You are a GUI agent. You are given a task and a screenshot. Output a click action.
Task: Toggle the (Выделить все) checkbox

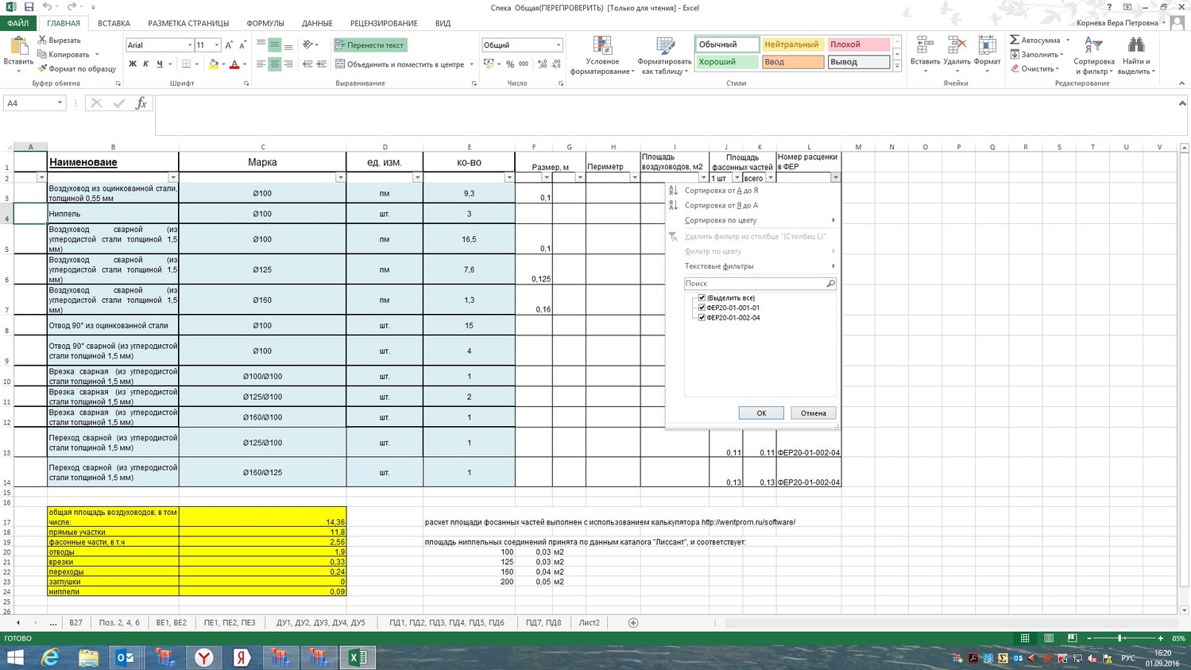click(702, 298)
